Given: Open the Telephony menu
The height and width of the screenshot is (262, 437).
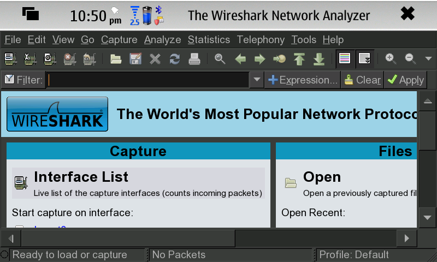Looking at the screenshot, I should pos(261,40).
